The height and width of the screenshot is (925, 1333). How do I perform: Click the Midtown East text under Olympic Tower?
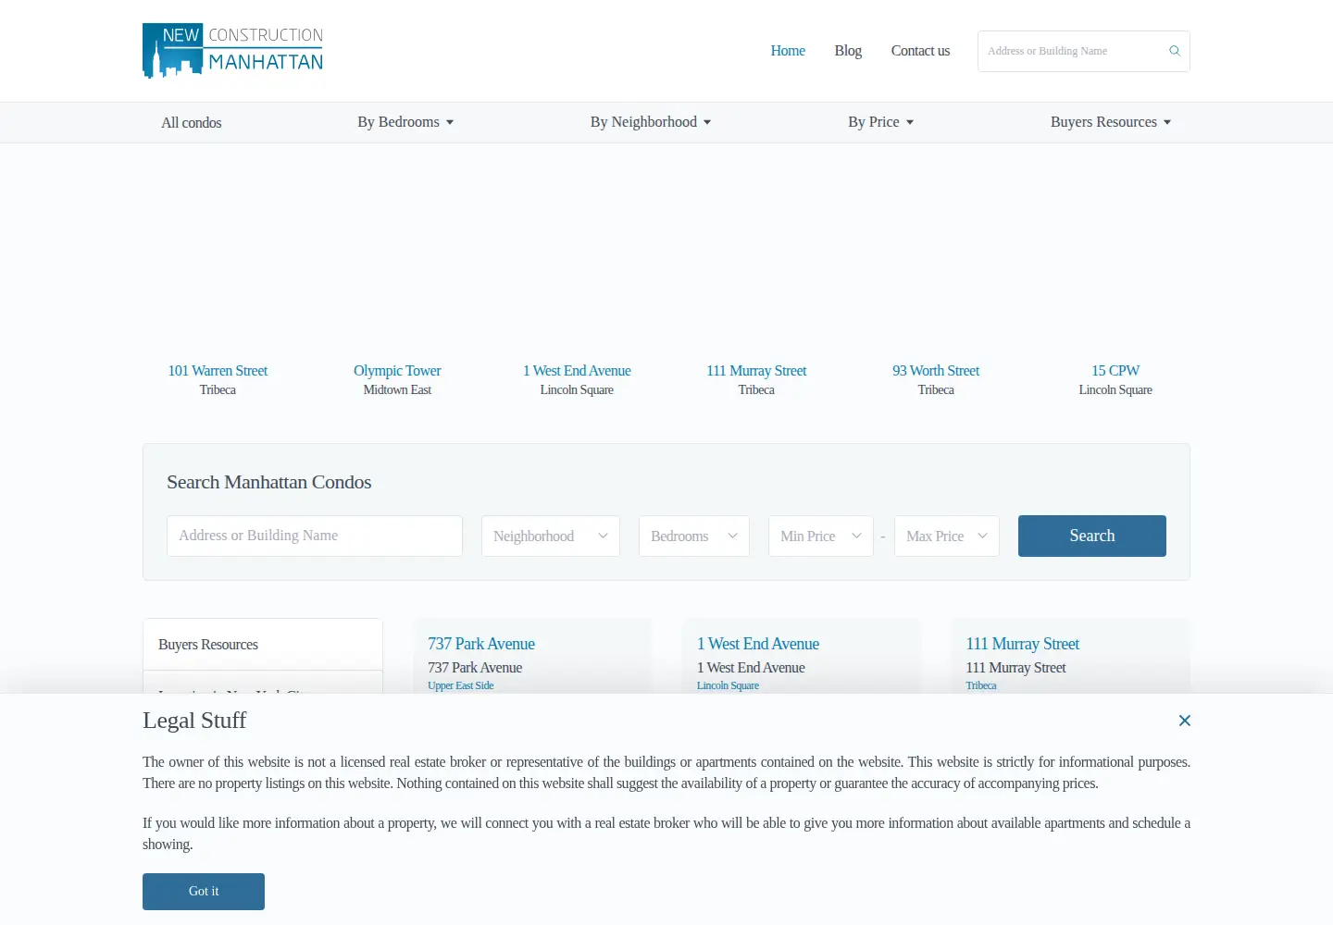coord(397,390)
